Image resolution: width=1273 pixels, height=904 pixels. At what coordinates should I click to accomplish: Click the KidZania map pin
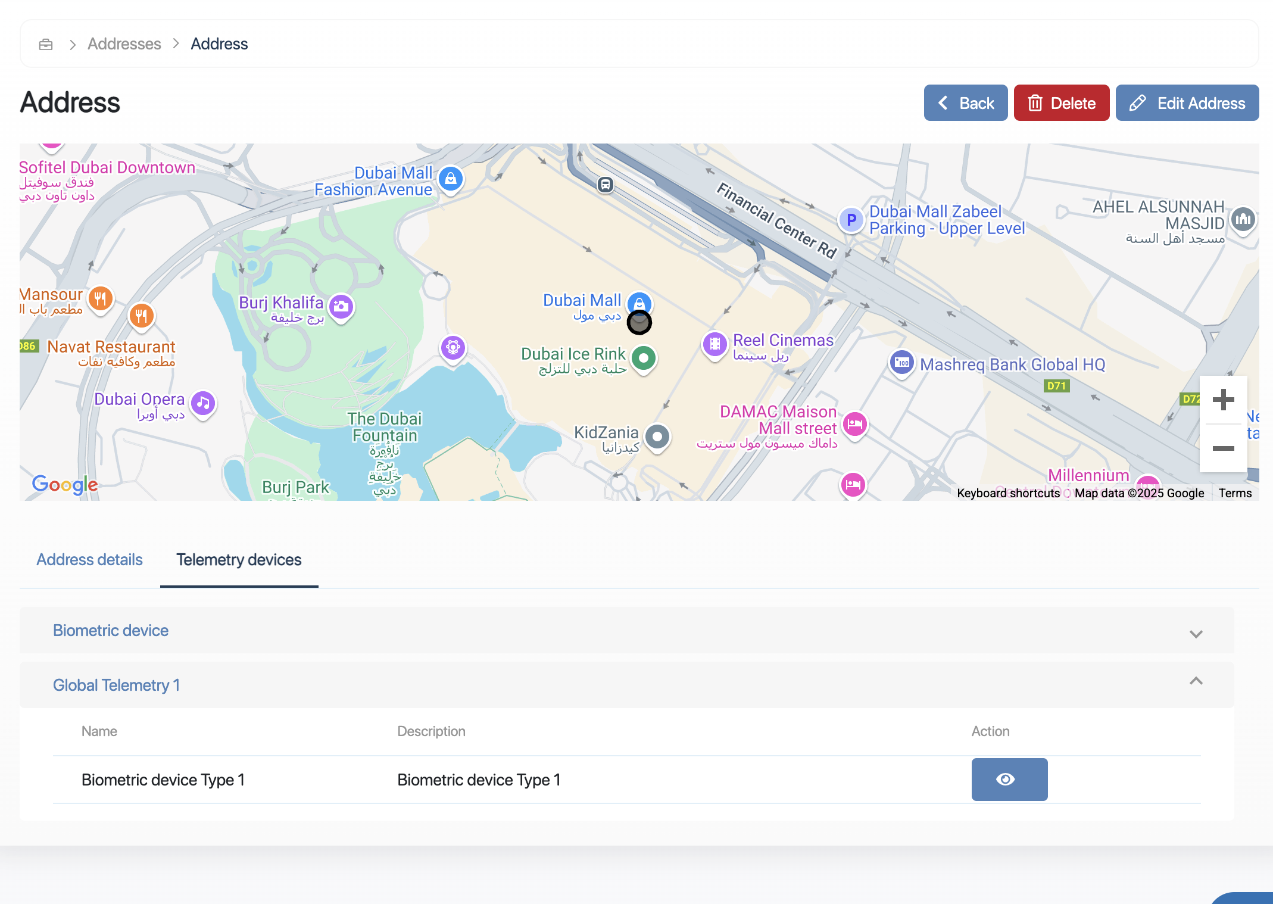tap(657, 437)
